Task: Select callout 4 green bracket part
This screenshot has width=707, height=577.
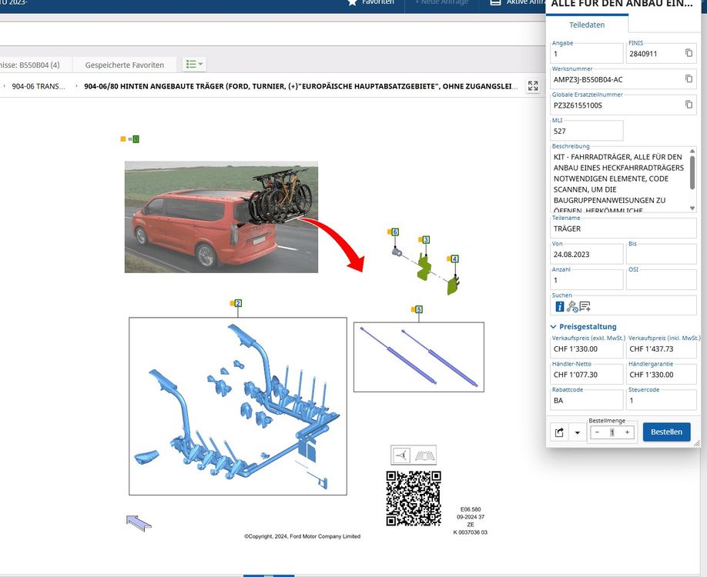Action: [454, 258]
